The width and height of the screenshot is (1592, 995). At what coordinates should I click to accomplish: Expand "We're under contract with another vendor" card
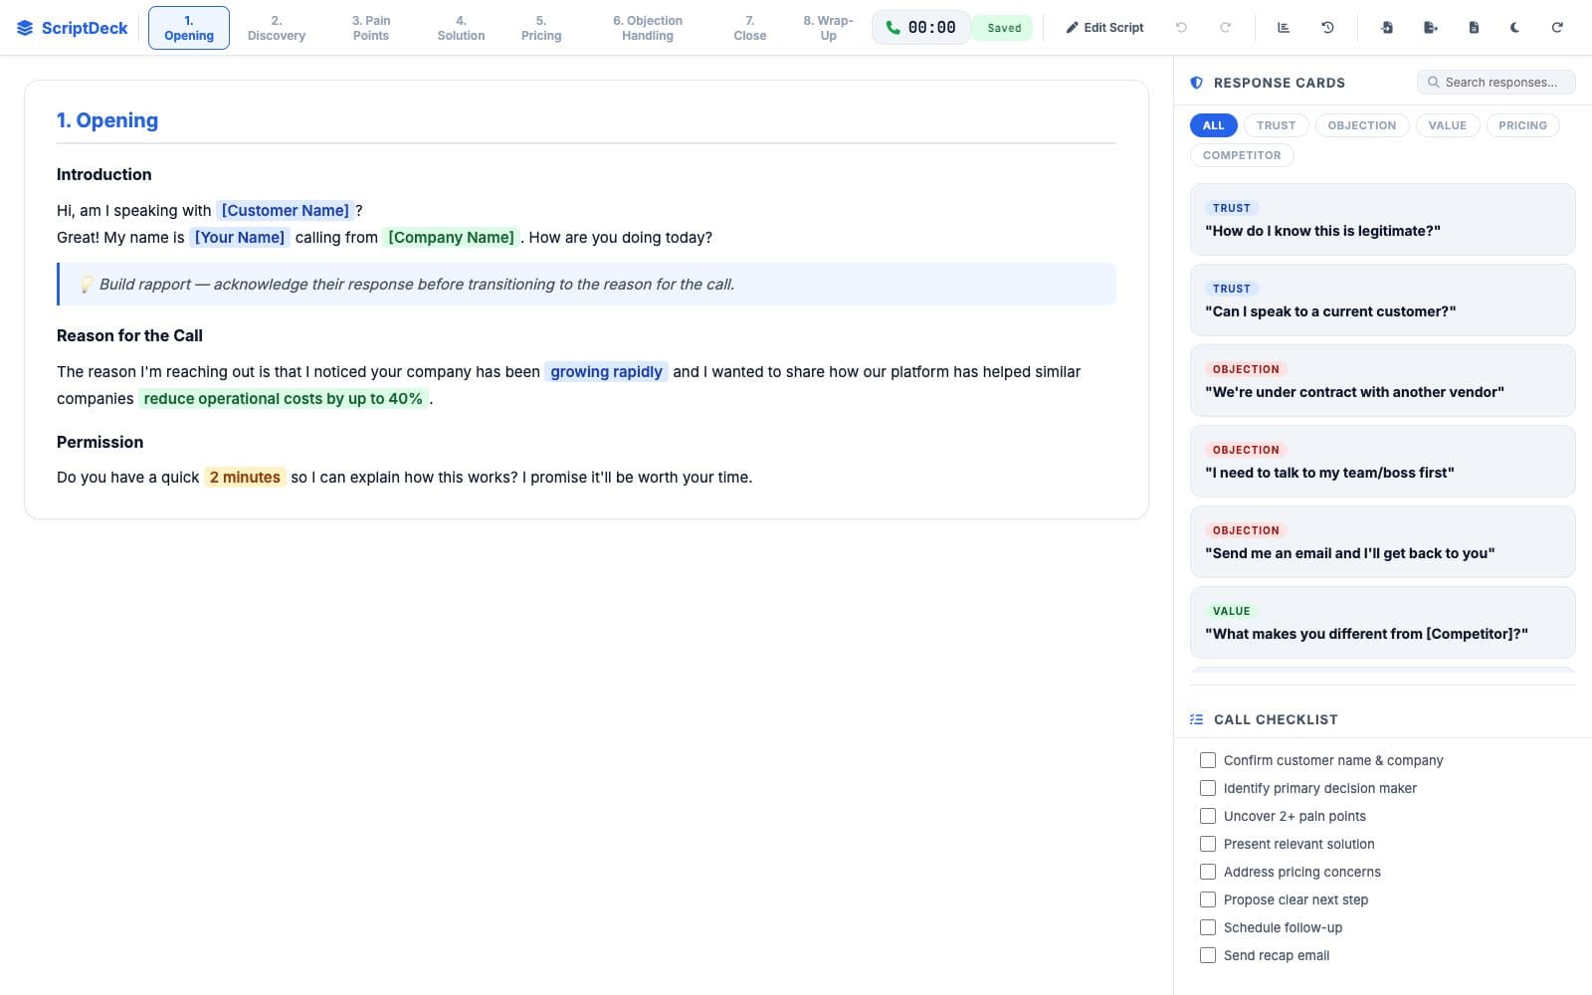click(x=1382, y=381)
